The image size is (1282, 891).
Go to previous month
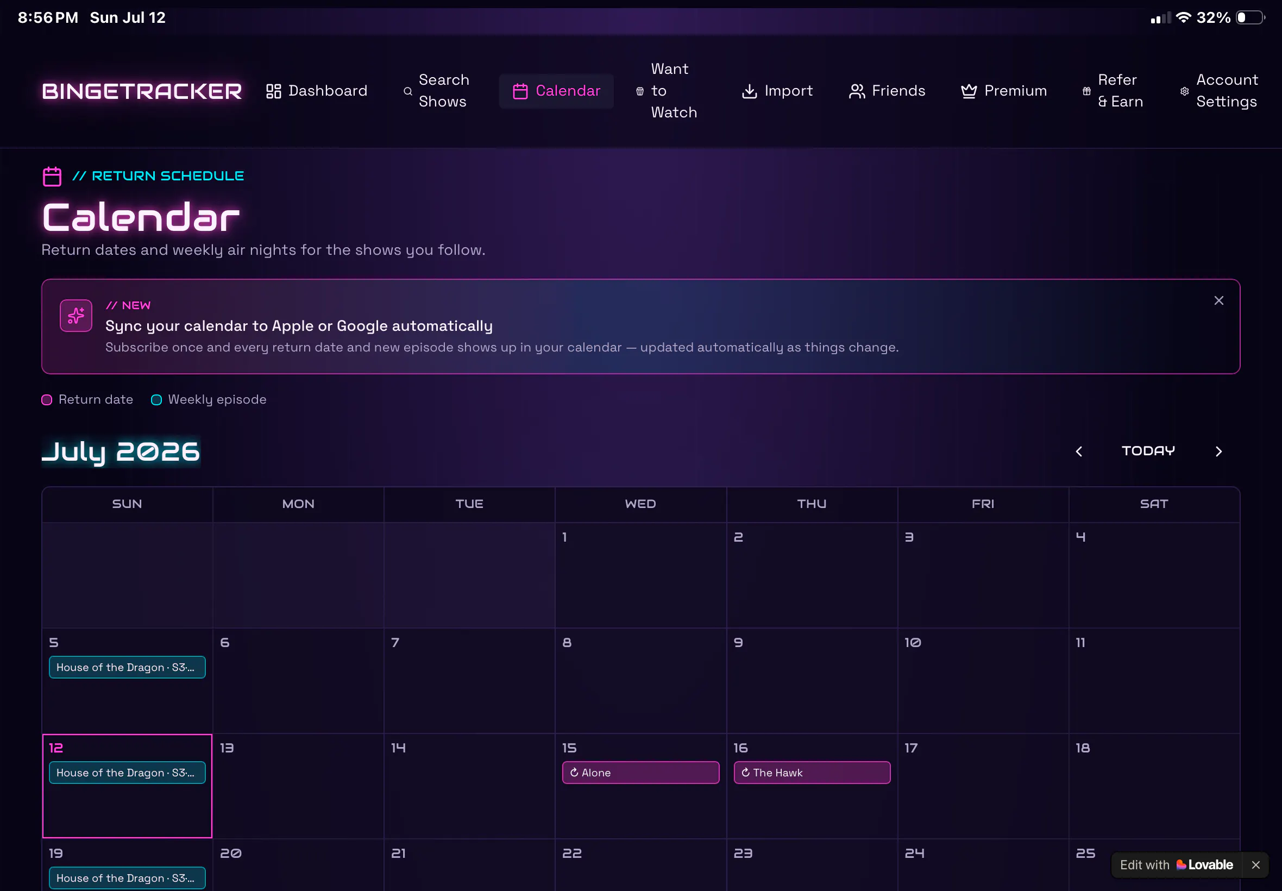tap(1079, 451)
